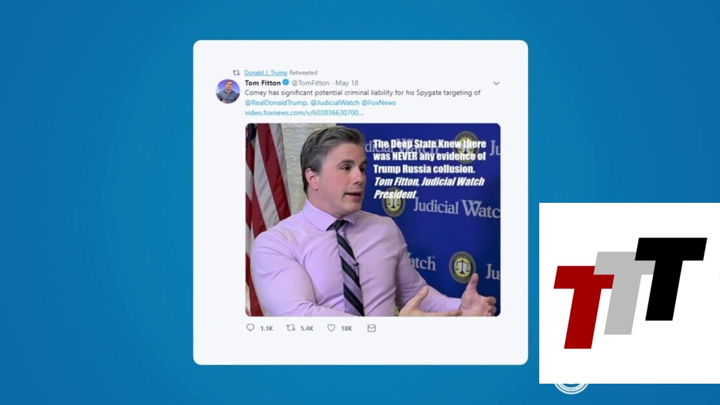This screenshot has height=405, width=720.
Task: Open the @JudicialWatch mention link
Action: point(334,103)
